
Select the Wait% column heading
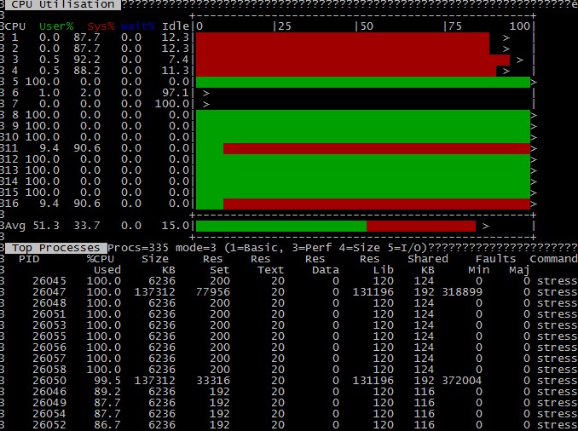pos(138,26)
